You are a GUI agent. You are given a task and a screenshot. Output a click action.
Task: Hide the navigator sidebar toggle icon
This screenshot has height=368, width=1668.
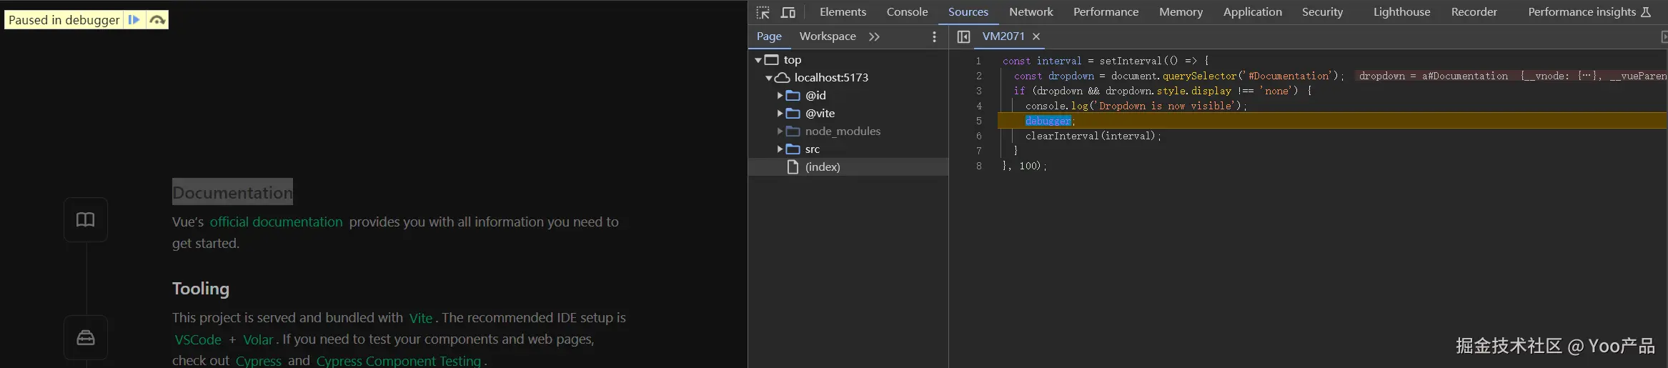point(963,36)
